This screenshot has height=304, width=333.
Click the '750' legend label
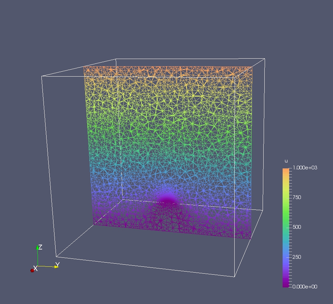297,197
